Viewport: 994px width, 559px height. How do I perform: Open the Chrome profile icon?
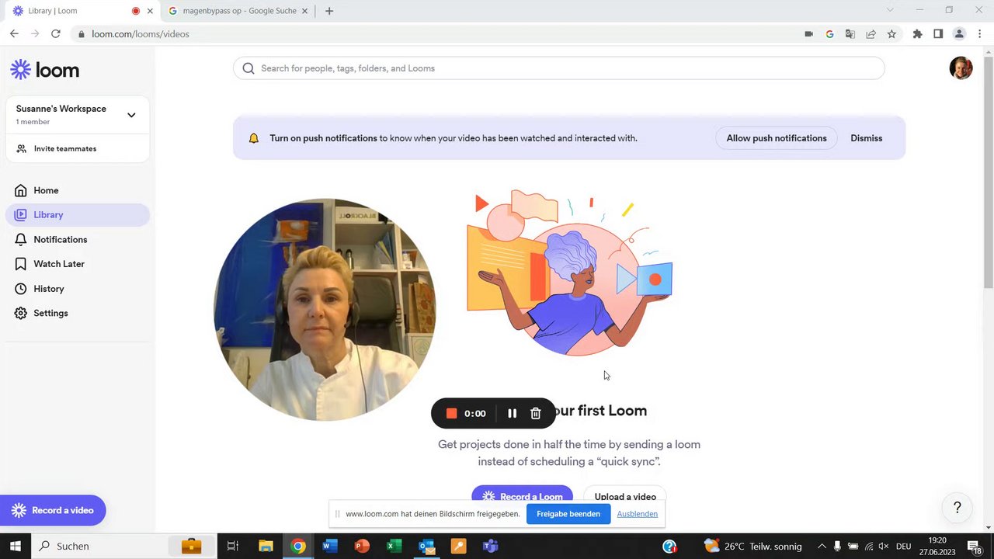[x=959, y=34]
